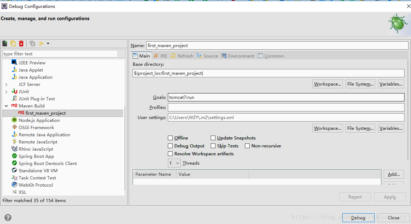411x224 pixels.
Task: Select Java Application configuration type
Action: [x=36, y=77]
